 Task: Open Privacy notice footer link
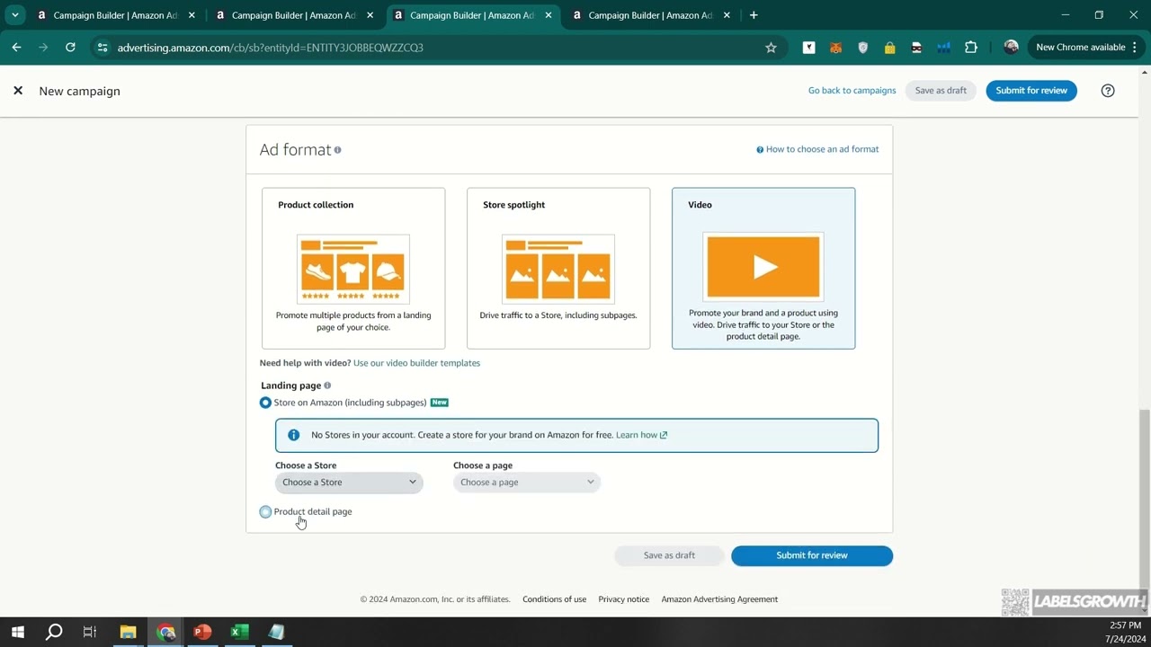[x=623, y=599]
